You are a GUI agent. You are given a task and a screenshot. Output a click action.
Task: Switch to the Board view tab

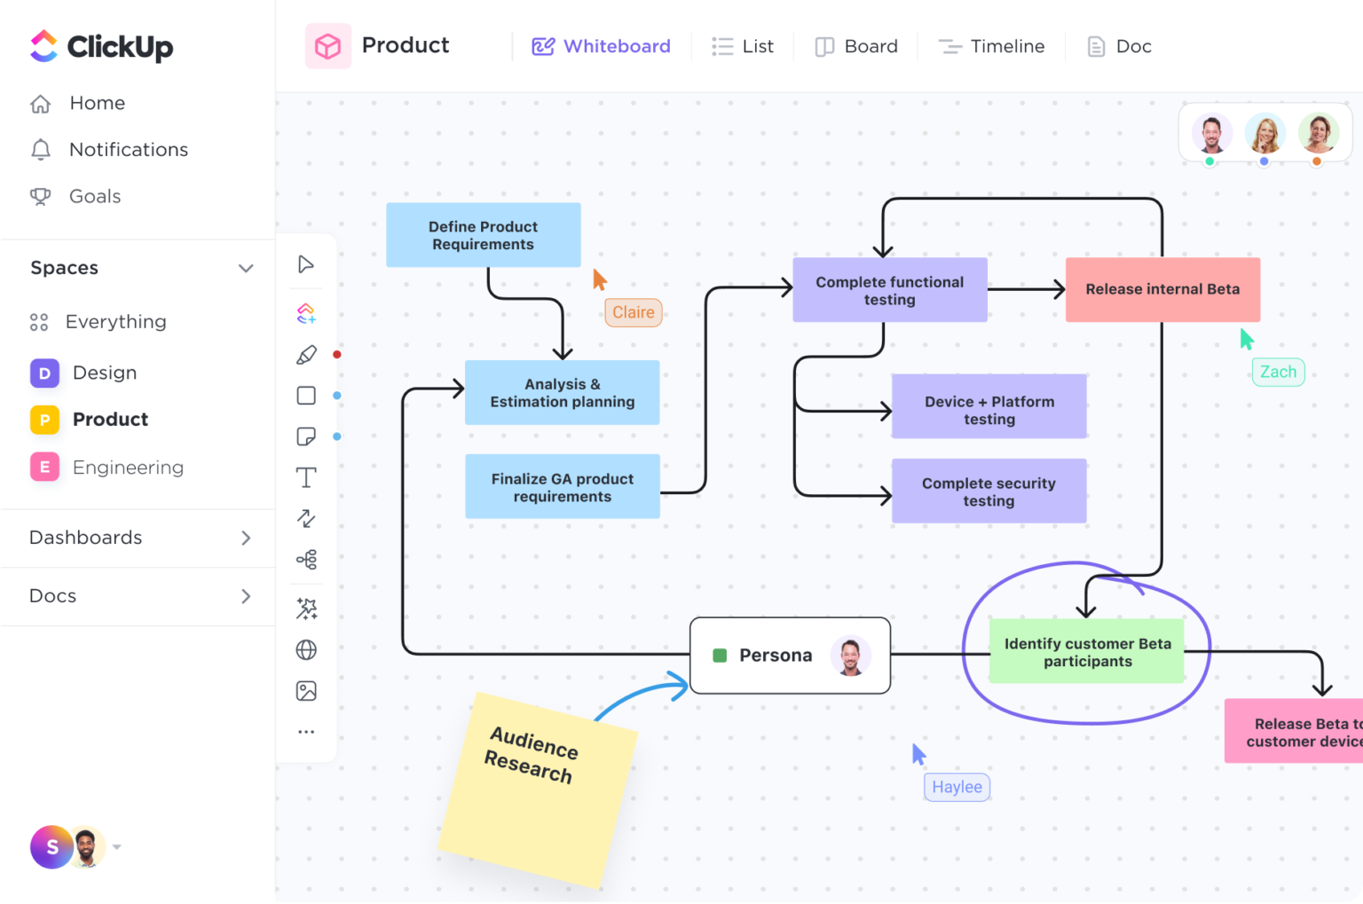855,46
